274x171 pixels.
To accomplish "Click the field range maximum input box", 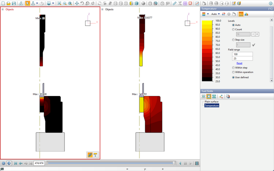I will 242,53.
